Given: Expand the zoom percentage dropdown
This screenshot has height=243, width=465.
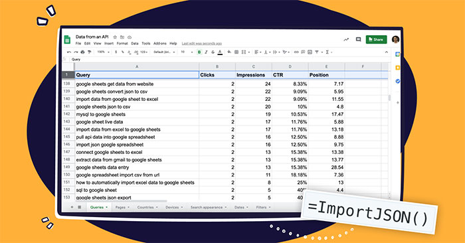Looking at the screenshot, I should click(x=103, y=52).
